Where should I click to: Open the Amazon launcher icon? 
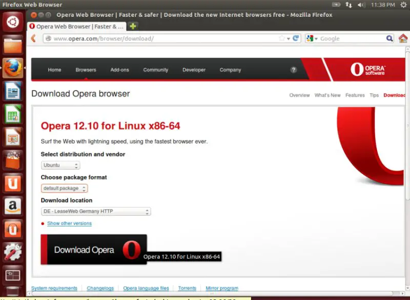[12, 206]
